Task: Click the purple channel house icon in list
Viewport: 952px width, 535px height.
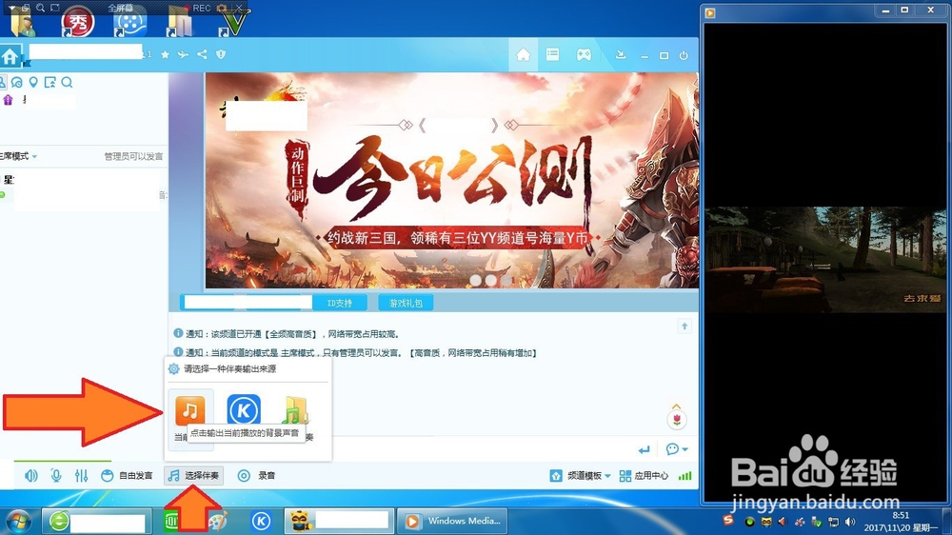Action: [x=8, y=100]
